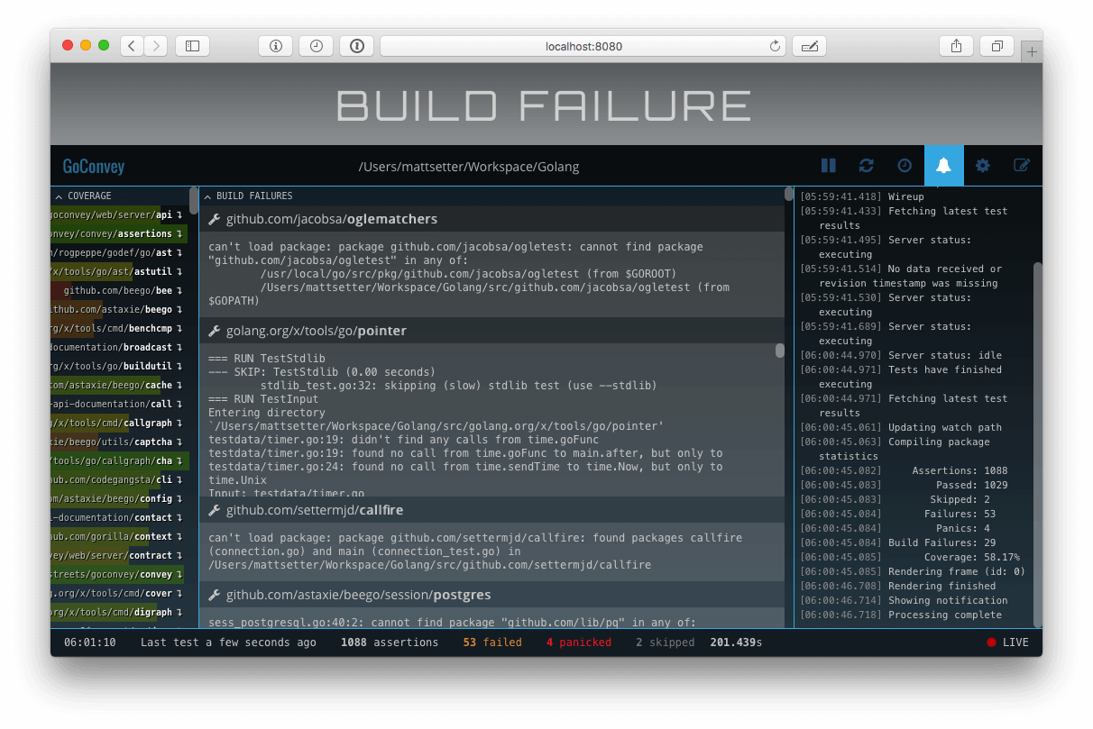
Task: Open the composer edit icon in GoConvey
Action: point(1022,166)
